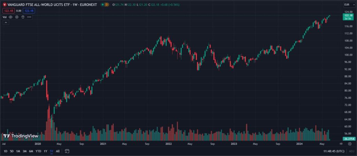Open the Go to date calendar icon
This screenshot has width=357, height=156.
point(67,151)
